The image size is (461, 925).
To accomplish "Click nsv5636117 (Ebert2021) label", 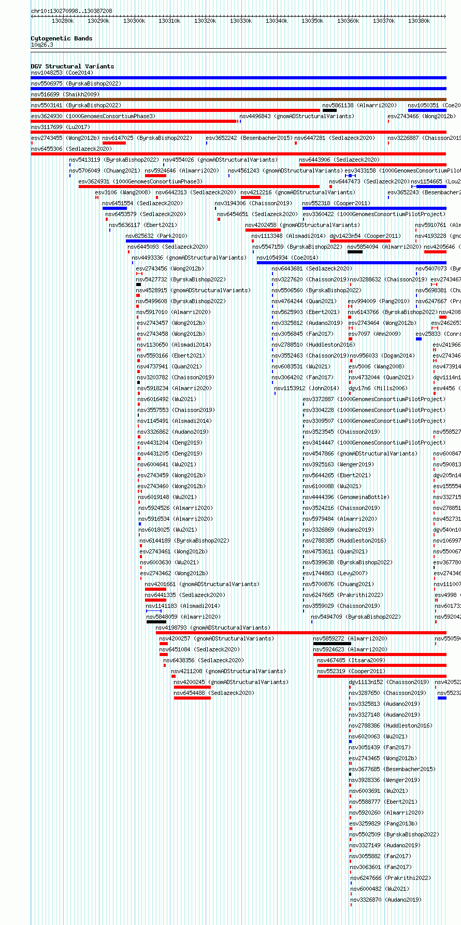I will point(143,225).
